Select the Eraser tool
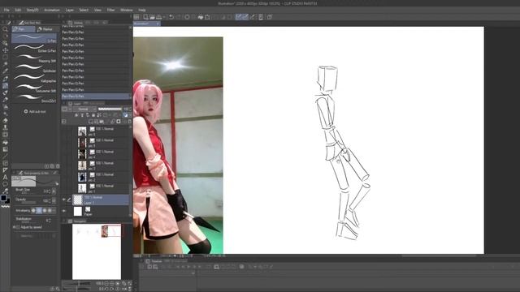Viewport: 520px width, 292px height. 5,121
